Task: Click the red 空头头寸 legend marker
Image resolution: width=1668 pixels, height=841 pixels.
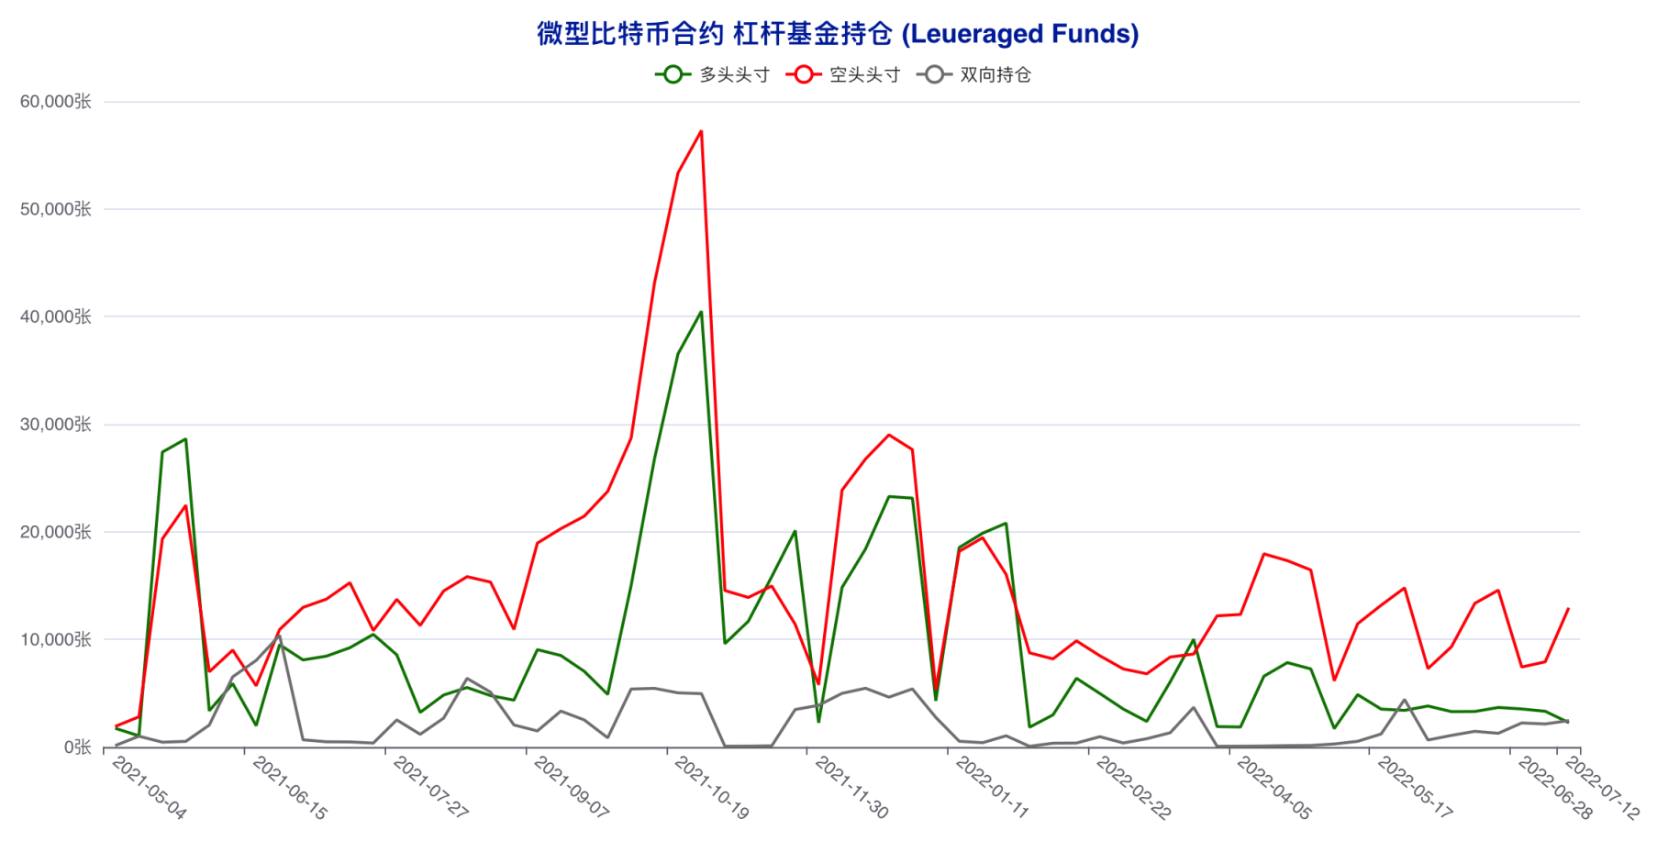Action: pos(803,75)
